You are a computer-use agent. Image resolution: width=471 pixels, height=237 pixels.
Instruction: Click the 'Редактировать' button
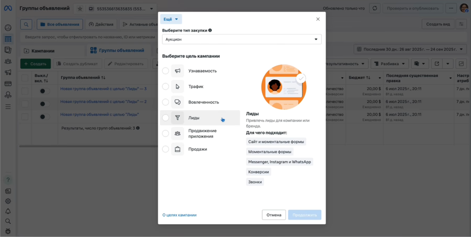[x=126, y=63]
